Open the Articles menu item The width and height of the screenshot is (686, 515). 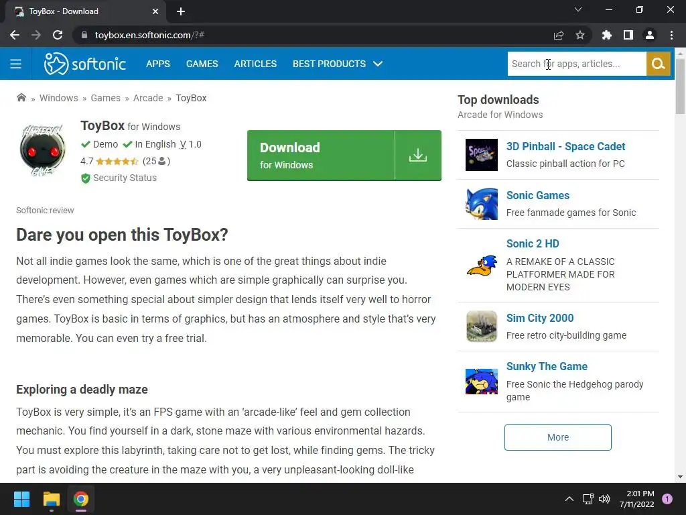(255, 64)
